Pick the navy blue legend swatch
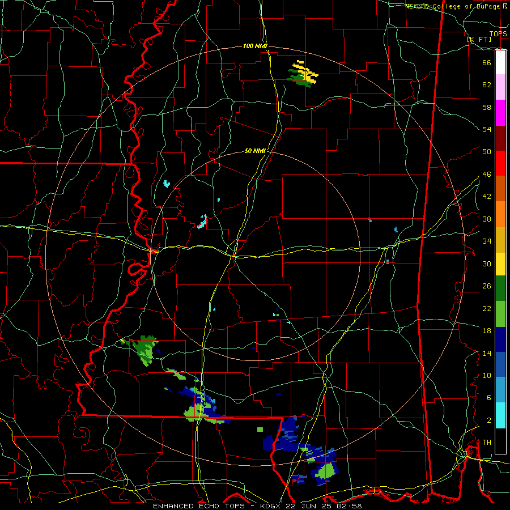 click(500, 339)
